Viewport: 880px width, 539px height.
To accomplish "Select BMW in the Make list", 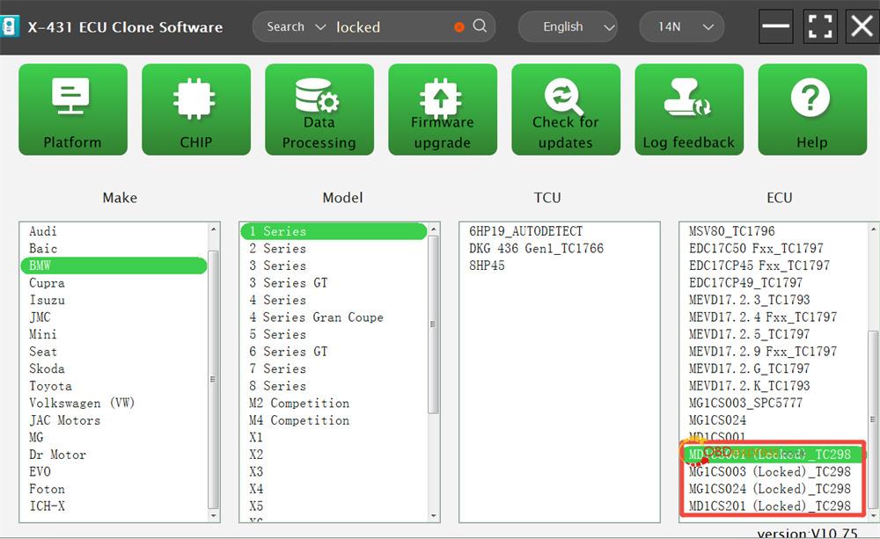I will coord(114,266).
